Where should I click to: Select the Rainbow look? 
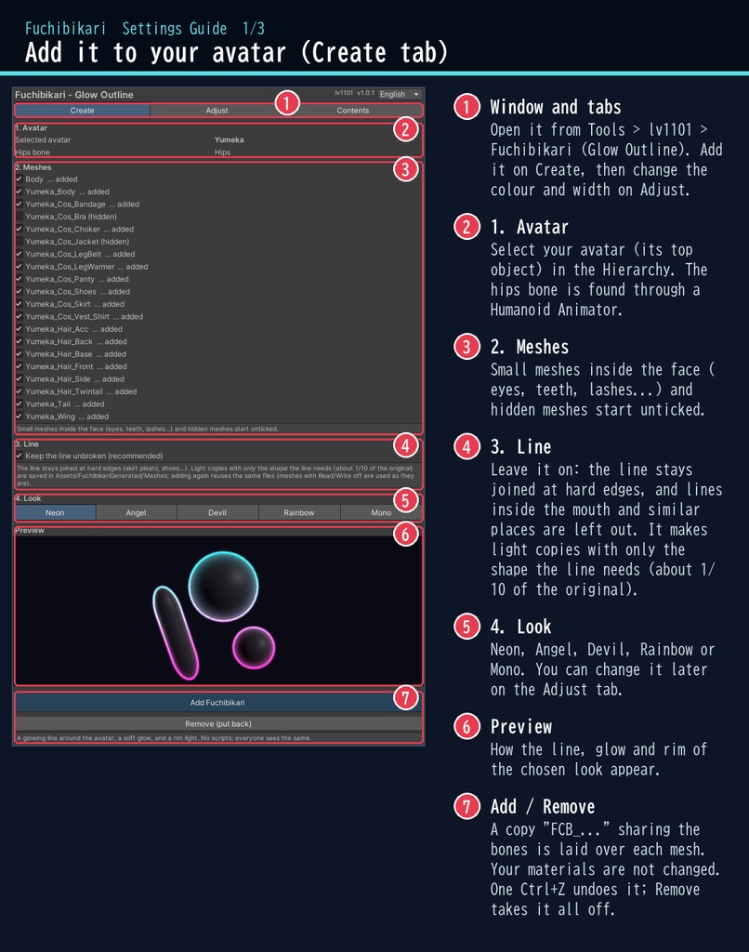click(x=299, y=512)
